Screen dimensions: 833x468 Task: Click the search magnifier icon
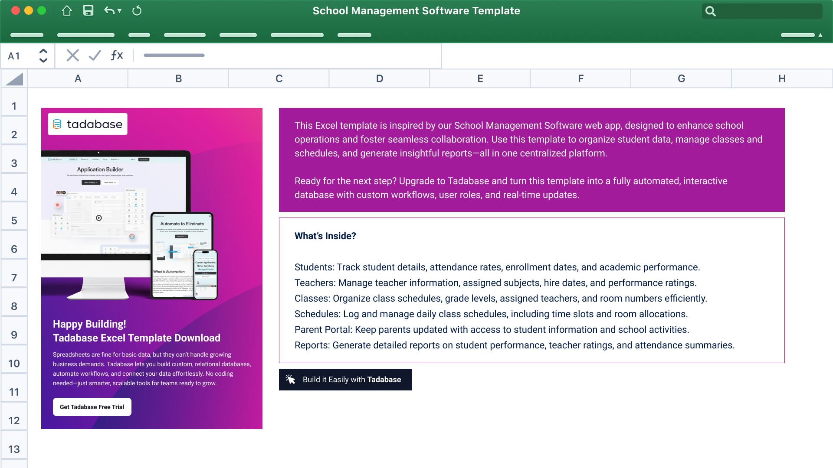tap(710, 11)
